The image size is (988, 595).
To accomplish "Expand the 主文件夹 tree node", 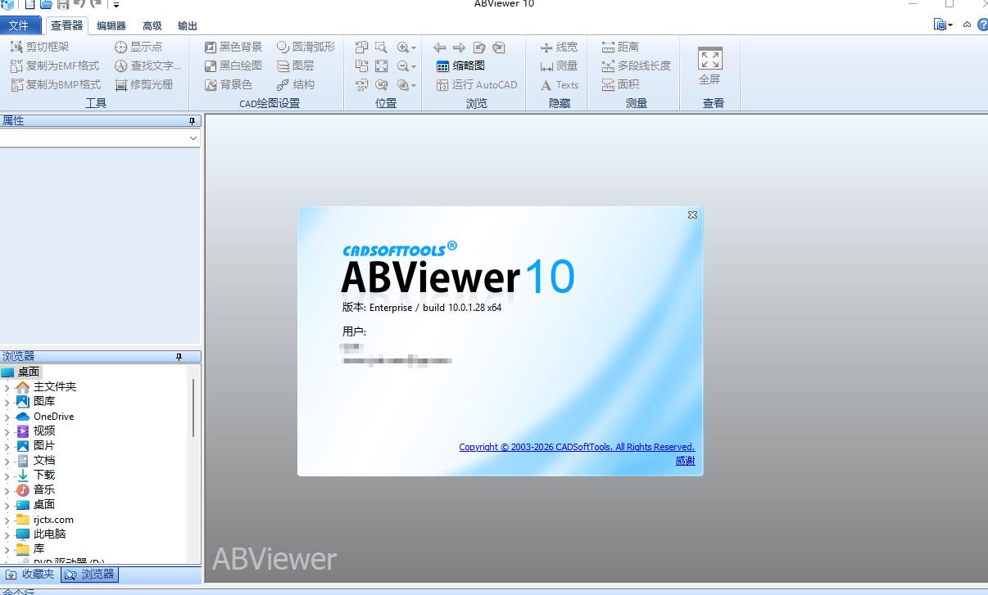I will [x=7, y=387].
